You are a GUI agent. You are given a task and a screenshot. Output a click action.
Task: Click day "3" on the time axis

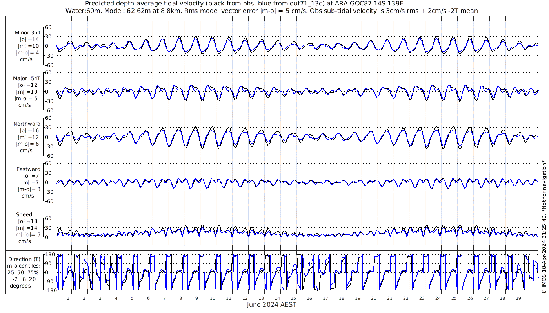tap(100, 298)
